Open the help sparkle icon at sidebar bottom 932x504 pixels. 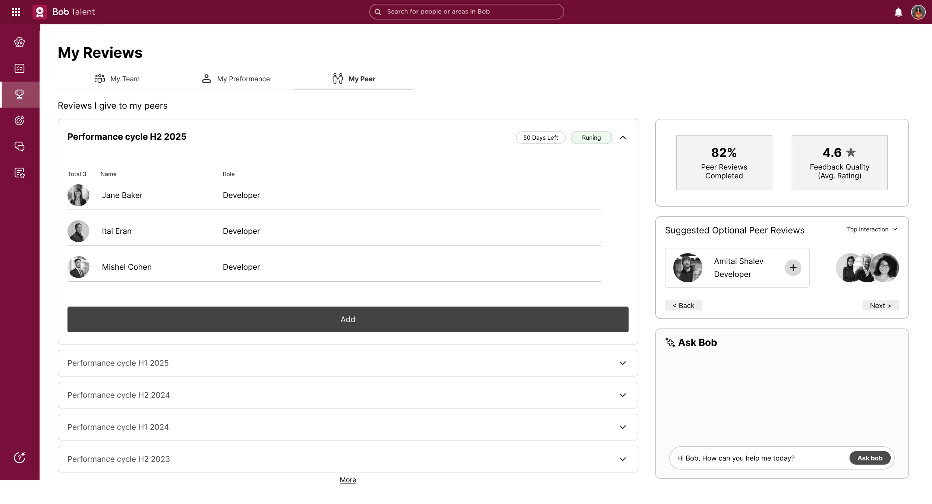[x=19, y=457]
